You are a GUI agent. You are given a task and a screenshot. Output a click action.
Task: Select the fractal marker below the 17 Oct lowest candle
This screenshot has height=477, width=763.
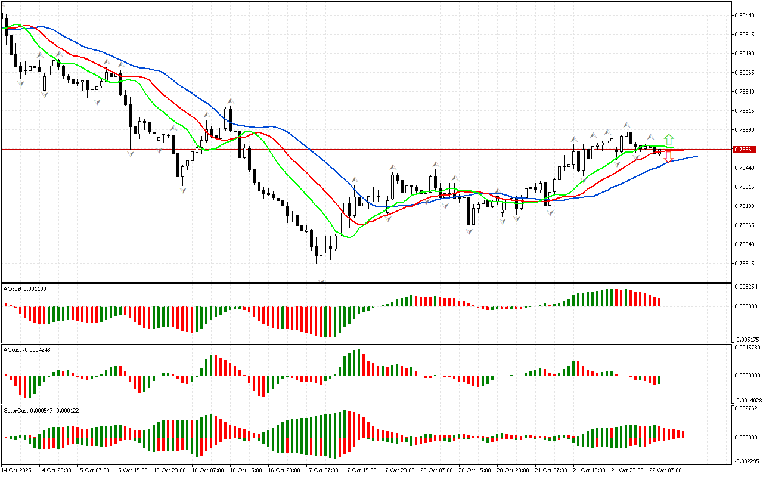point(322,280)
